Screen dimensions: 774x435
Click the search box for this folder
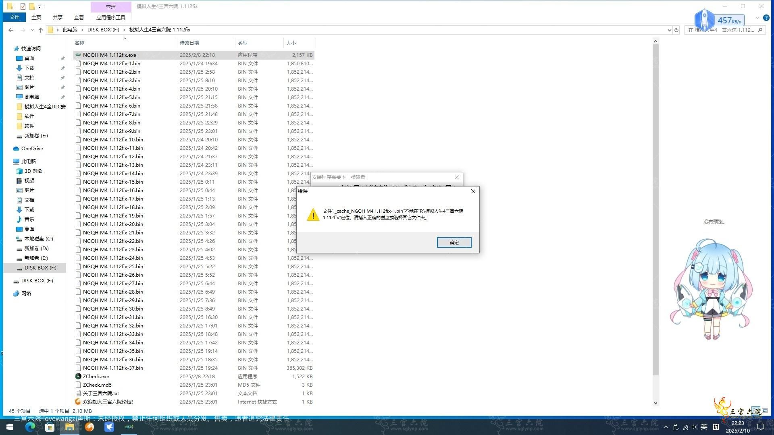point(724,30)
